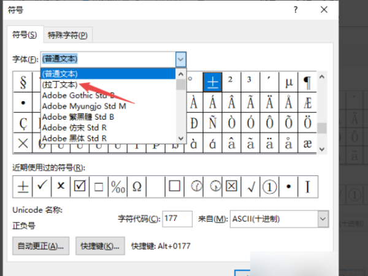Choose recent capital I symbol
The height and width of the screenshot is (276, 368).
tap(308, 186)
